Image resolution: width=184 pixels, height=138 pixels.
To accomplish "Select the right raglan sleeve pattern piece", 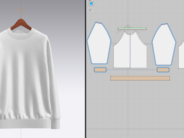I will [x=164, y=44].
